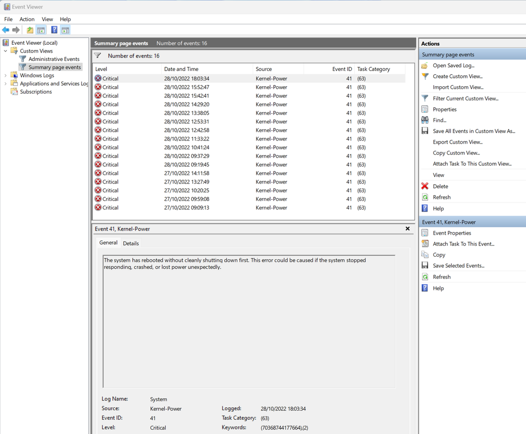Click the Back arrow toolbar icon
Viewport: 526px width, 434px height.
5,30
